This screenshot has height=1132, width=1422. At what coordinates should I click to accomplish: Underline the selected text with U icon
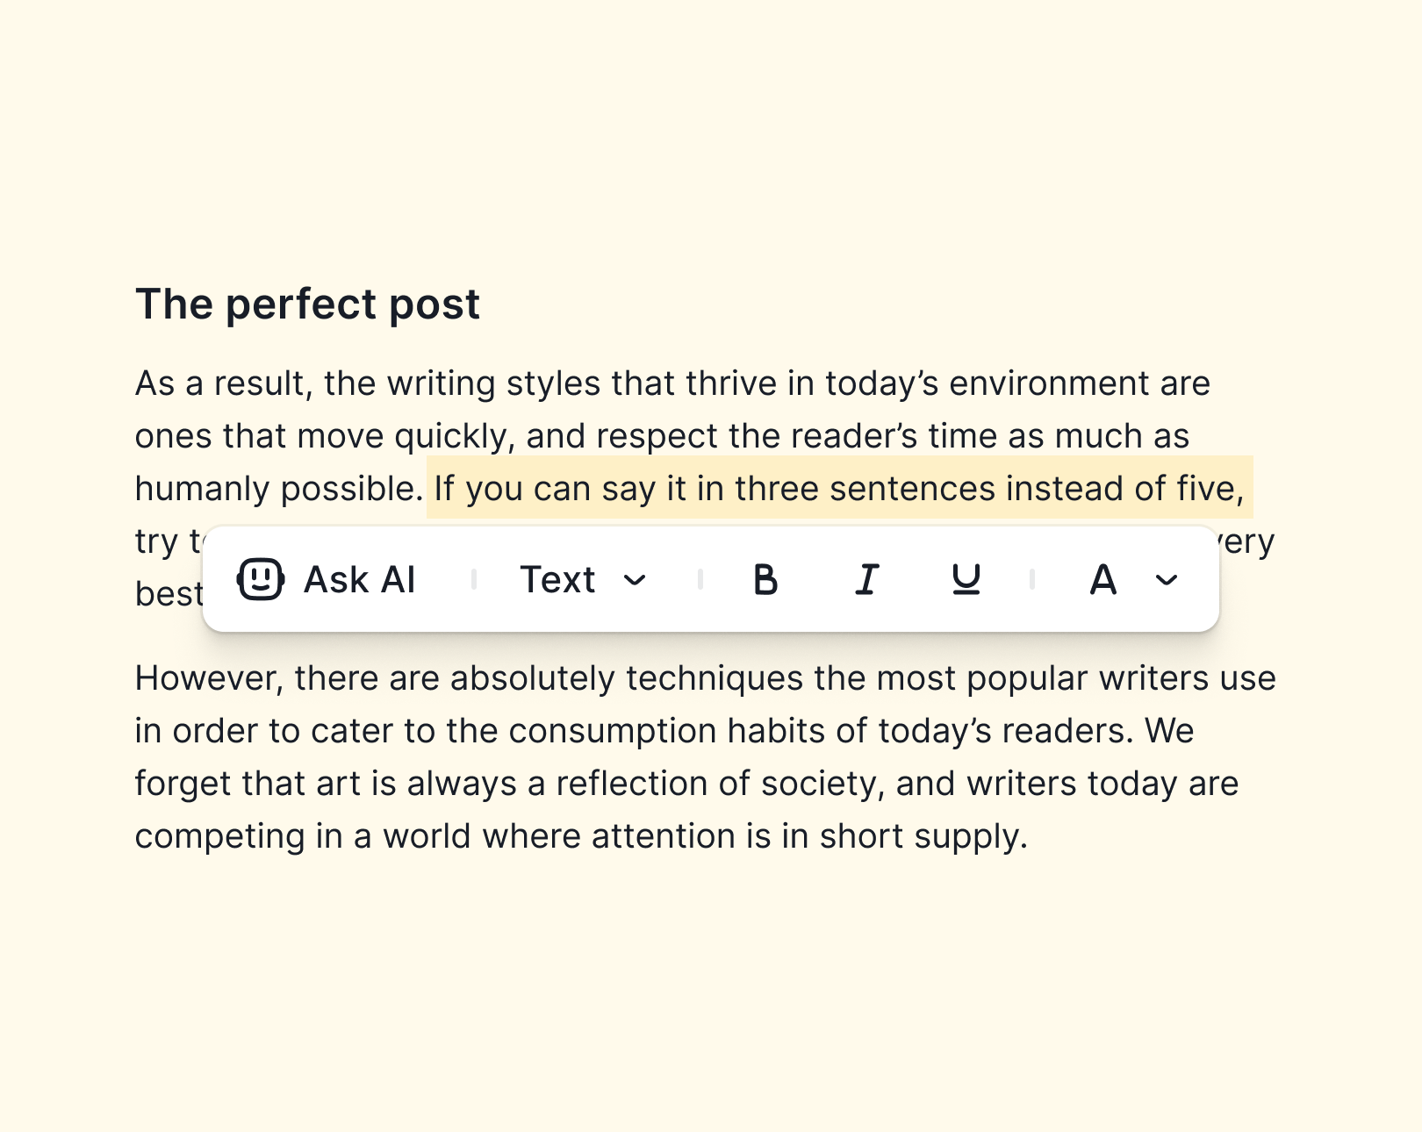(x=966, y=579)
